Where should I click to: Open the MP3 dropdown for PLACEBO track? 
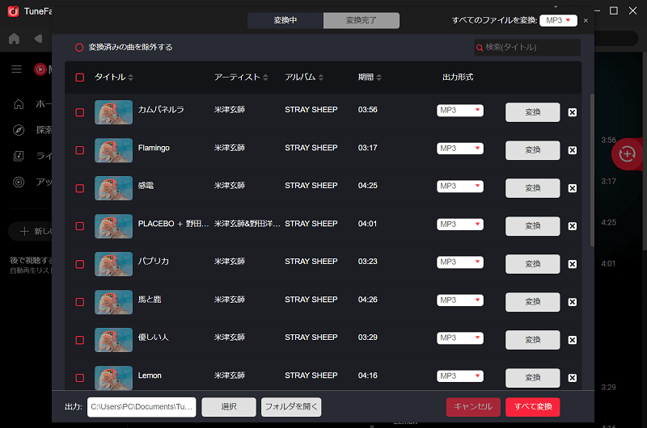pyautogui.click(x=460, y=224)
